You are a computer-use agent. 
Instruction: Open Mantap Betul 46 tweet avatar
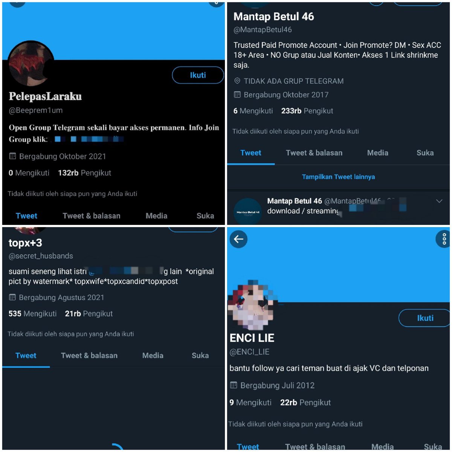click(247, 211)
